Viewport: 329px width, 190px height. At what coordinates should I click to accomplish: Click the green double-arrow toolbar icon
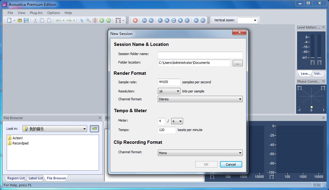coord(108,20)
